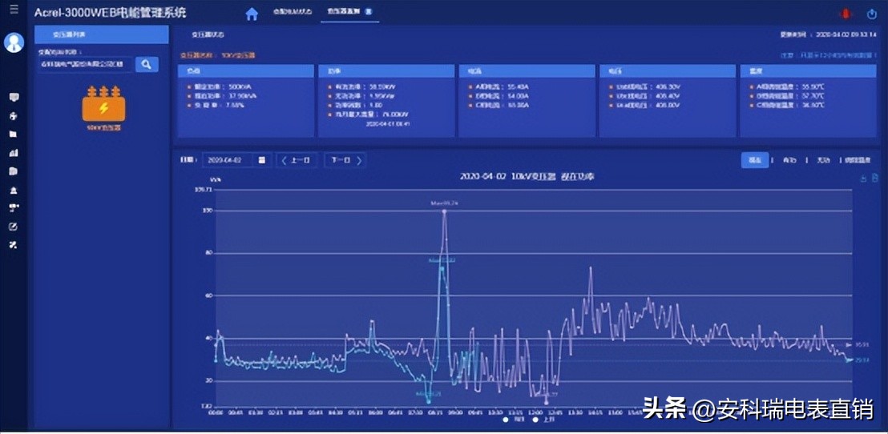
Task: Switch to the first header tab next to home
Action: [x=293, y=11]
